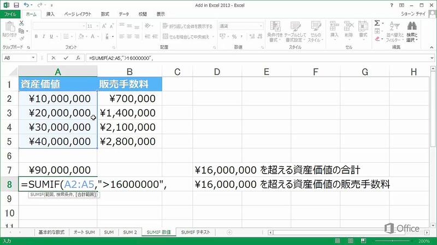Click the Paste clipboard icon
Image resolution: width=437 pixels, height=245 pixels.
[x=9, y=27]
